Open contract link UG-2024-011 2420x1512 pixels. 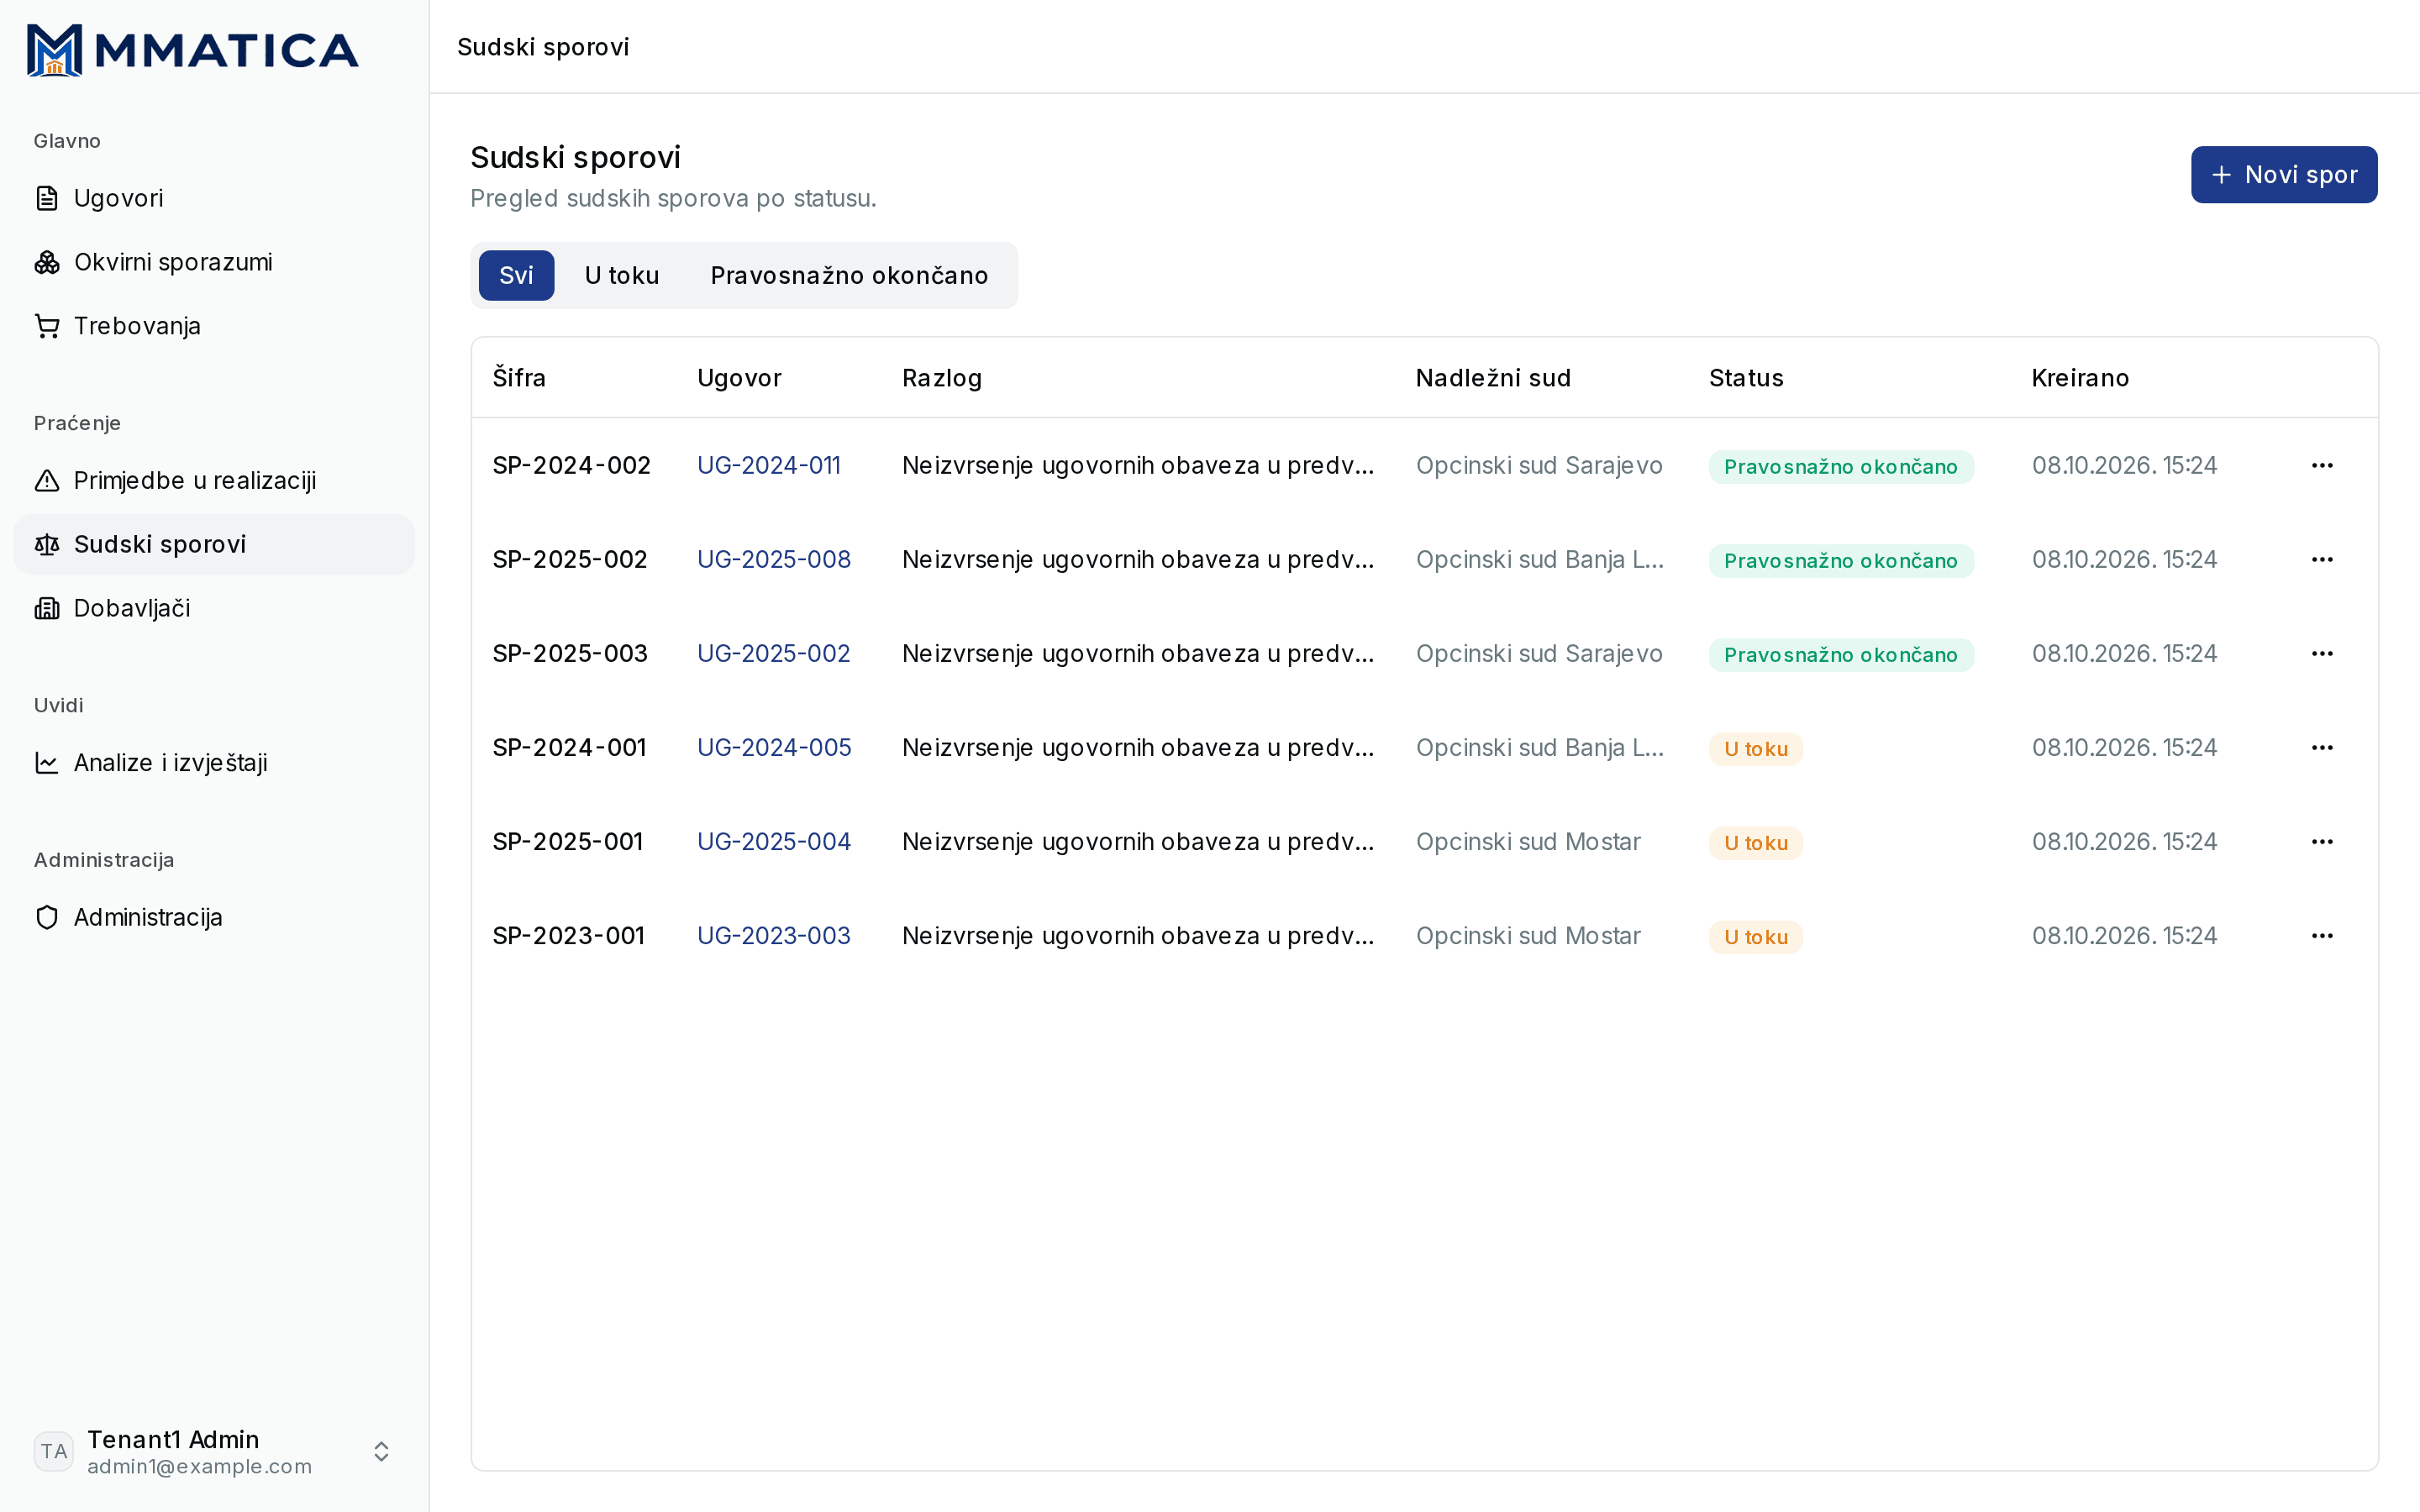[x=768, y=465]
